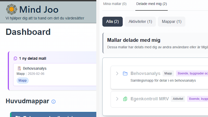This screenshot has width=208, height=117.
Task: Click the 'Mallar delade med mig' heading
Action: coord(134,40)
